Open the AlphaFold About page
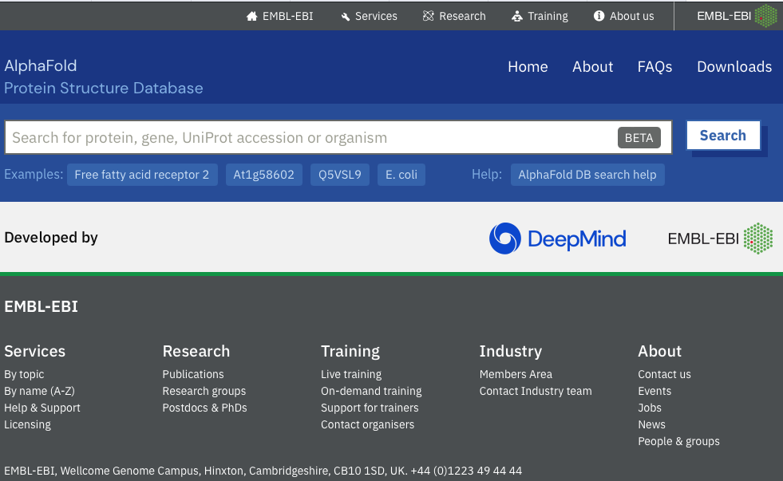This screenshot has height=481, width=783. coord(593,67)
